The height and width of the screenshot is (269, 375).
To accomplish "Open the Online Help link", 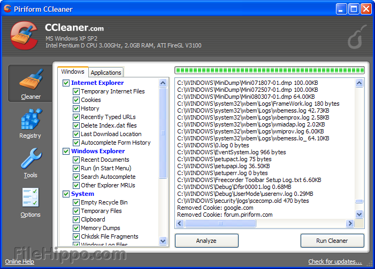I will click(20, 262).
